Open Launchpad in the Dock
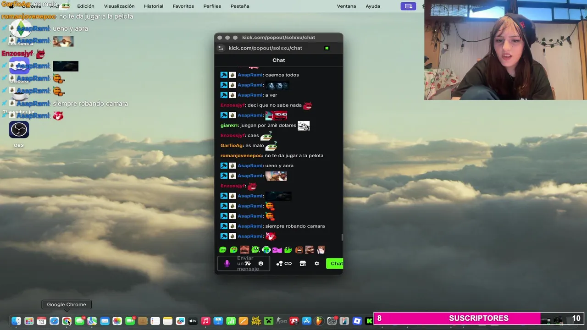The width and height of the screenshot is (587, 330). coord(29,321)
